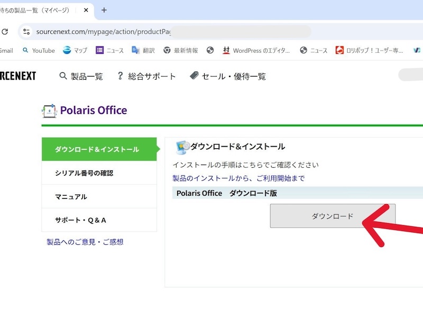Open the 最新情報 bookmark
The width and height of the screenshot is (423, 317).
tap(180, 51)
